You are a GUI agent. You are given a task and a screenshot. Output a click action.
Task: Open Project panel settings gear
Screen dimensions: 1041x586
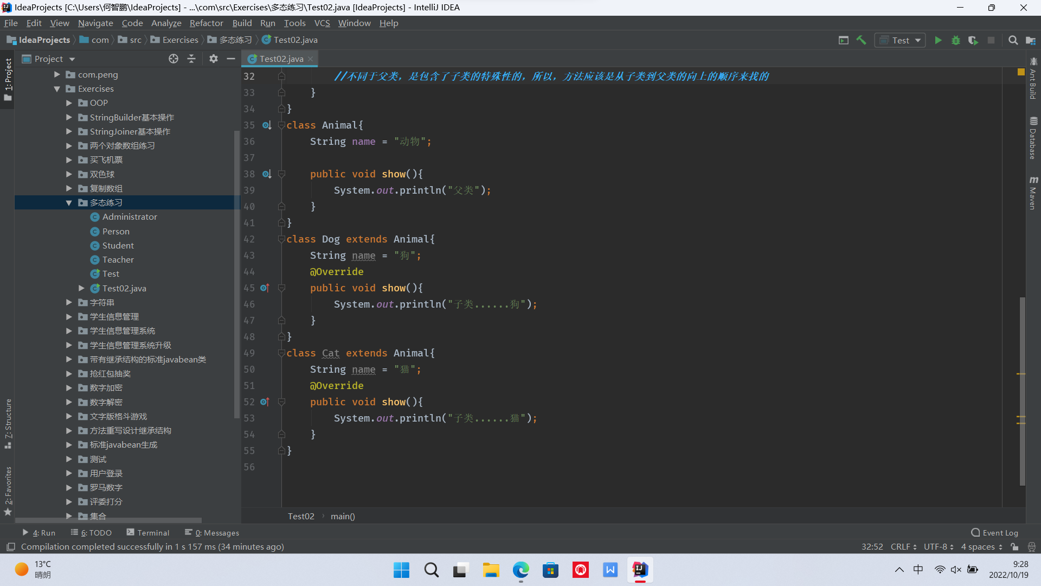(x=214, y=59)
